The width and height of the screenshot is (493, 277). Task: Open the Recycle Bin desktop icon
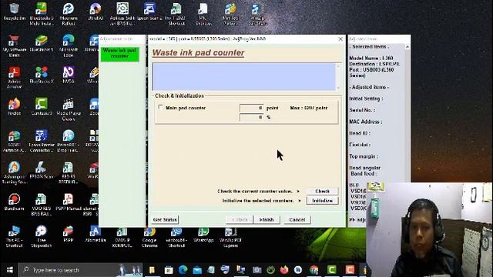(14, 12)
